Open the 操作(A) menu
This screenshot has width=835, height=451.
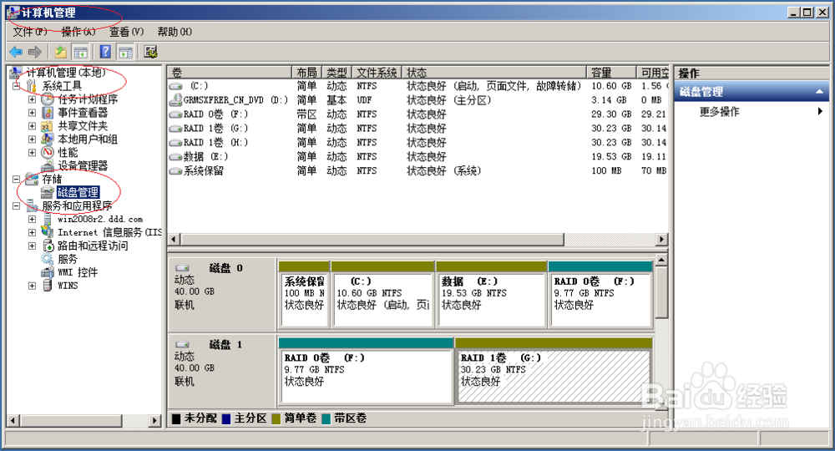coord(78,32)
